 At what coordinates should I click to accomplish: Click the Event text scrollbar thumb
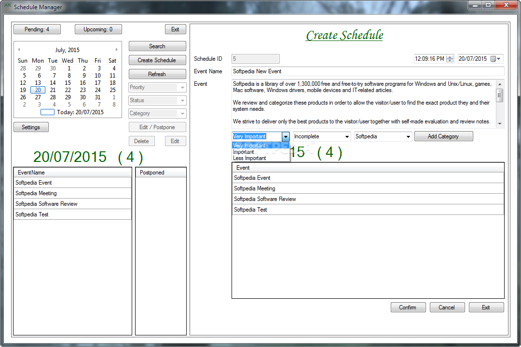click(500, 95)
